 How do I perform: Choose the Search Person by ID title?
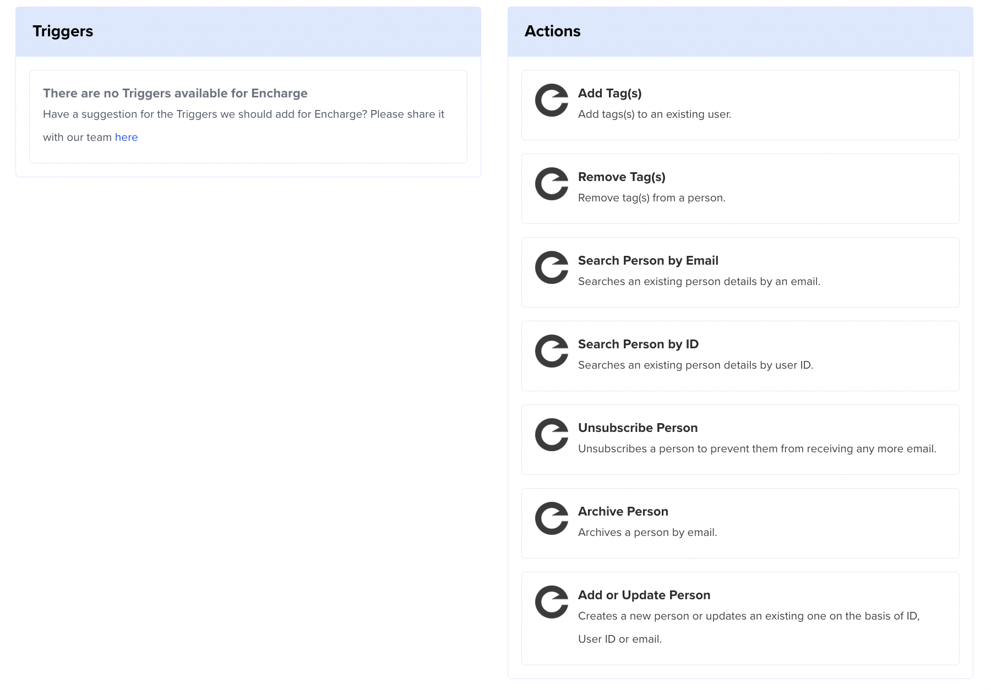pyautogui.click(x=638, y=344)
